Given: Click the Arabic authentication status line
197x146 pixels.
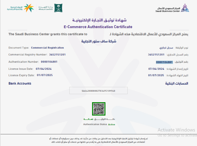Looking at the screenshot, I should (x=99, y=119).
